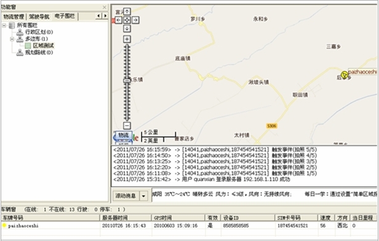Switch to the 物流管理 tab
This screenshot has width=379, height=241.
click(14, 17)
